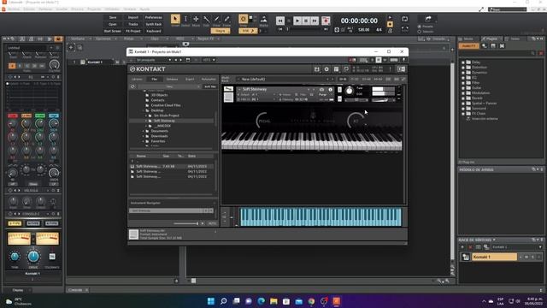Viewport: 547px width, 308px height.
Task: Open the Synth Rack view
Action: (x=154, y=24)
